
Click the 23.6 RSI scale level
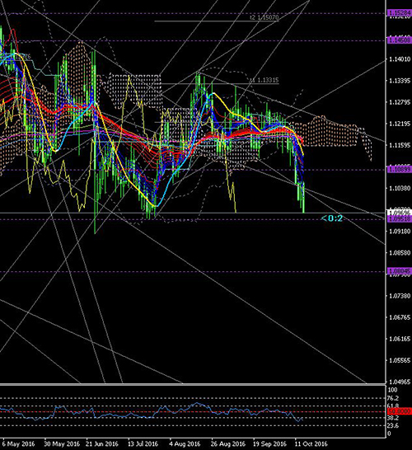point(393,425)
